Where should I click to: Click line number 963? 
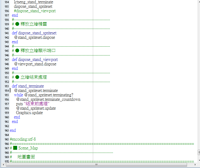pyautogui.click(x=7, y=130)
